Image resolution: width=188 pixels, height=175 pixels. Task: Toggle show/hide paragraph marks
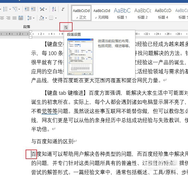63,9
